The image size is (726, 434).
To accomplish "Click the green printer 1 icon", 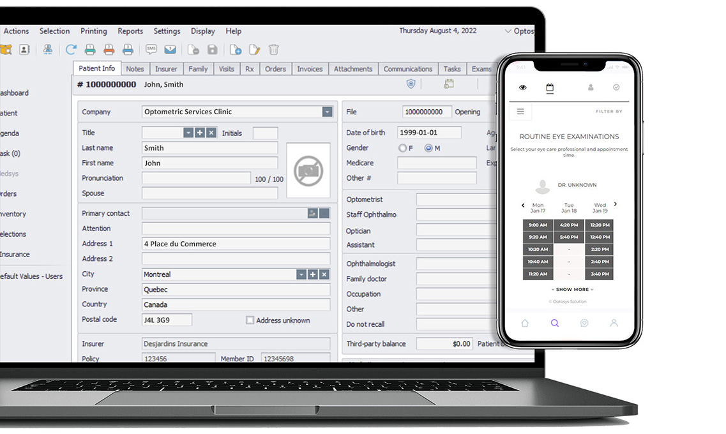I will [x=90, y=50].
